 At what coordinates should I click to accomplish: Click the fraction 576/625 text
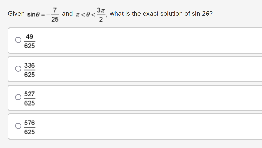tap(30, 127)
